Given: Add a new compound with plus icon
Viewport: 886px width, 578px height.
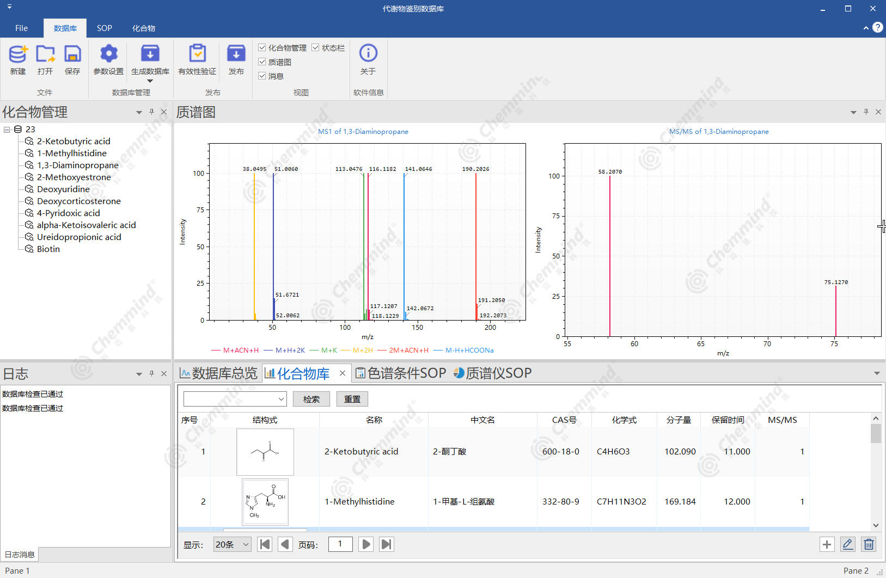Looking at the screenshot, I should coord(827,544).
